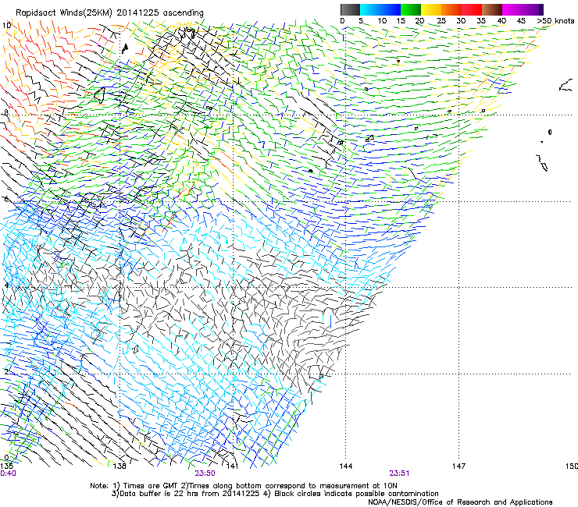The height and width of the screenshot is (507, 578).
Task: Click the longitude label '135'
Action: pos(6,466)
